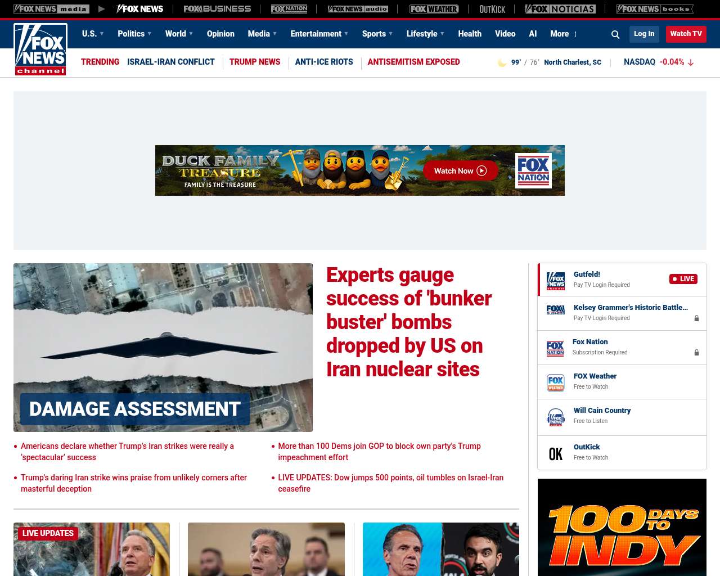Open the Health section
This screenshot has height=576, width=720.
[x=470, y=34]
